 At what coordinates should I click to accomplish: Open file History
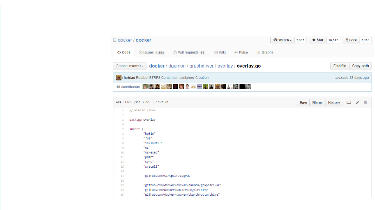[x=334, y=103]
